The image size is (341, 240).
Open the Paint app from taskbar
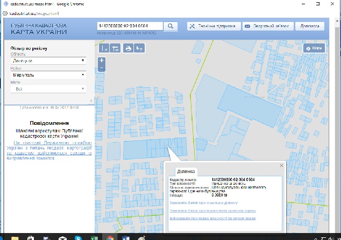tap(141, 238)
